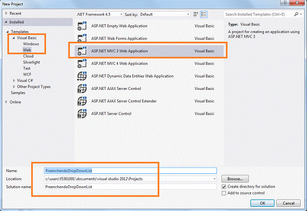This screenshot has height=211, width=307.
Task: Toggle Create directory for solution checkbox
Action: click(x=224, y=187)
